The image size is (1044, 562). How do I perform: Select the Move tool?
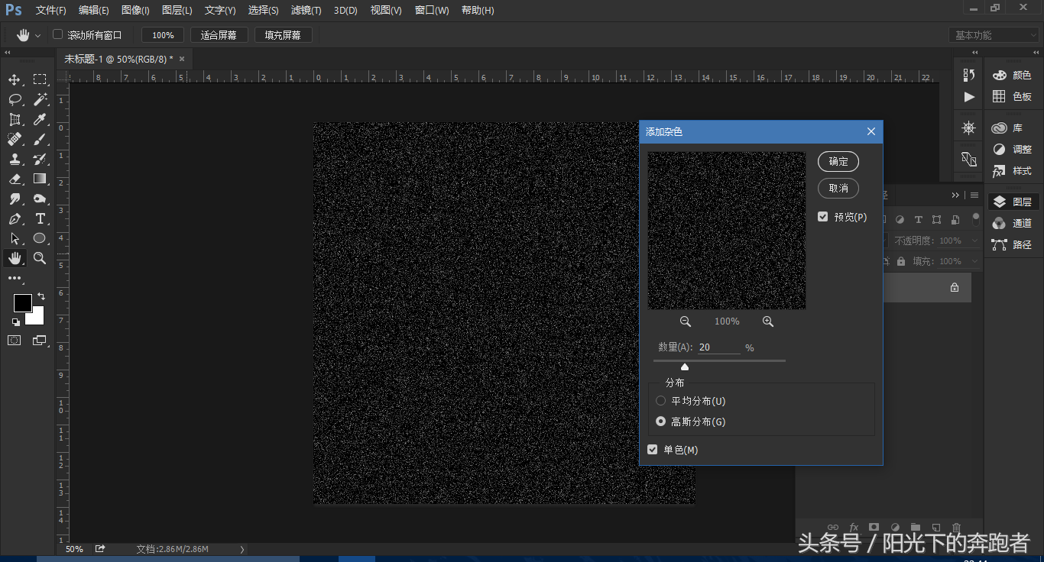[15, 80]
